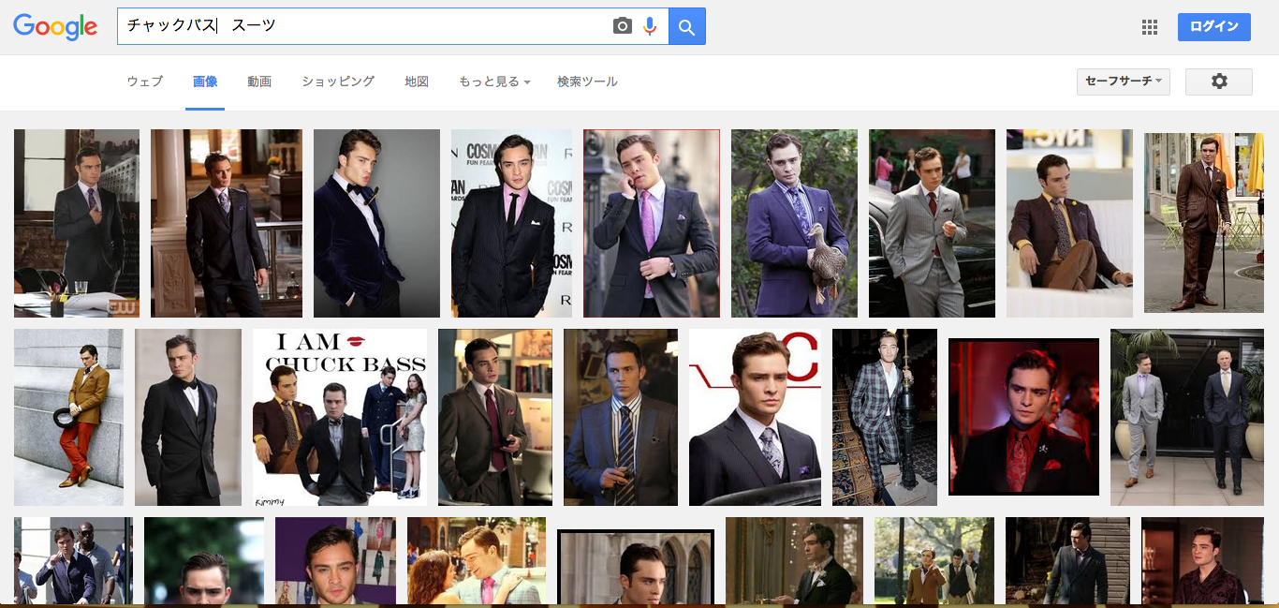
Task: Open the I AM CHUCK BASS image
Action: [x=340, y=418]
